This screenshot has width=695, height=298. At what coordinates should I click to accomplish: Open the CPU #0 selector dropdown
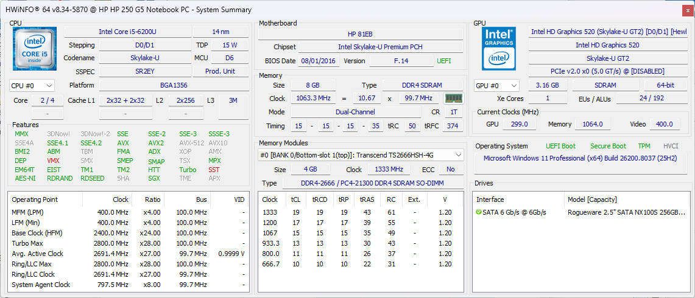point(32,86)
